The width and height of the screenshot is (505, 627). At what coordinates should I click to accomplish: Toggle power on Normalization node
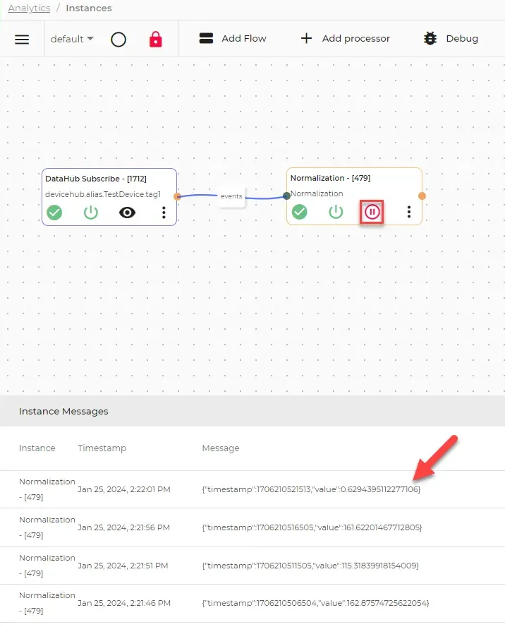(336, 212)
